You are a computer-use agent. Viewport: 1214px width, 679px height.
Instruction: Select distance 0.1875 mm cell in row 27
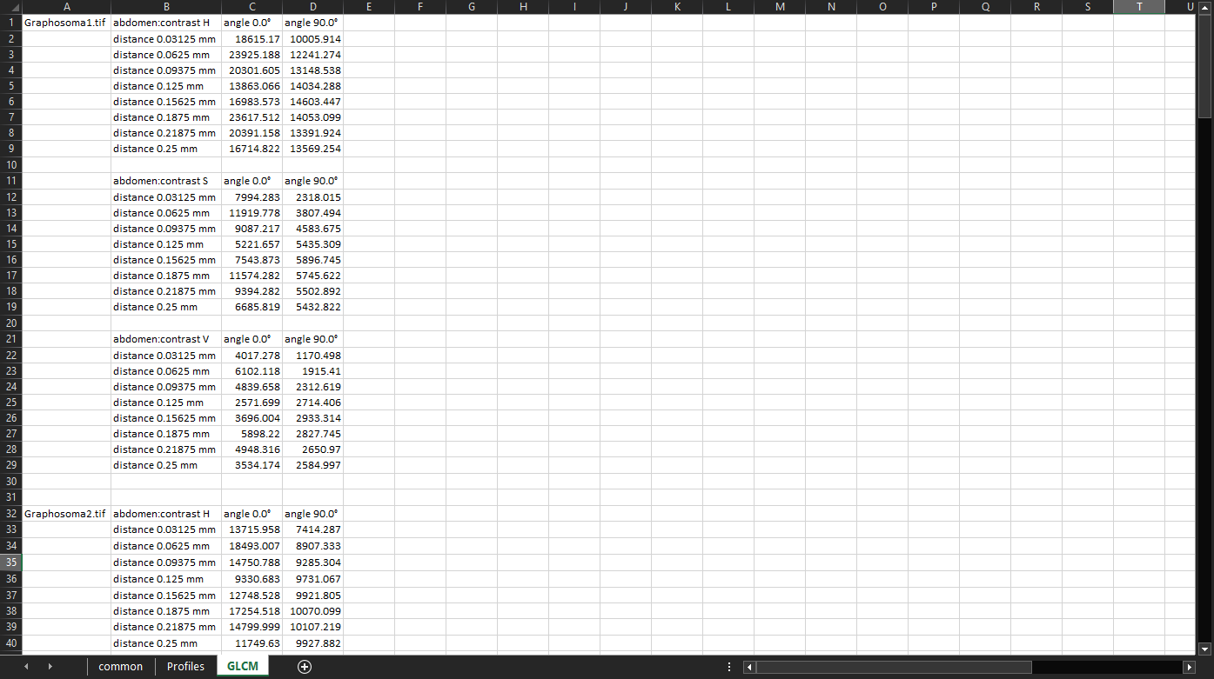[166, 434]
